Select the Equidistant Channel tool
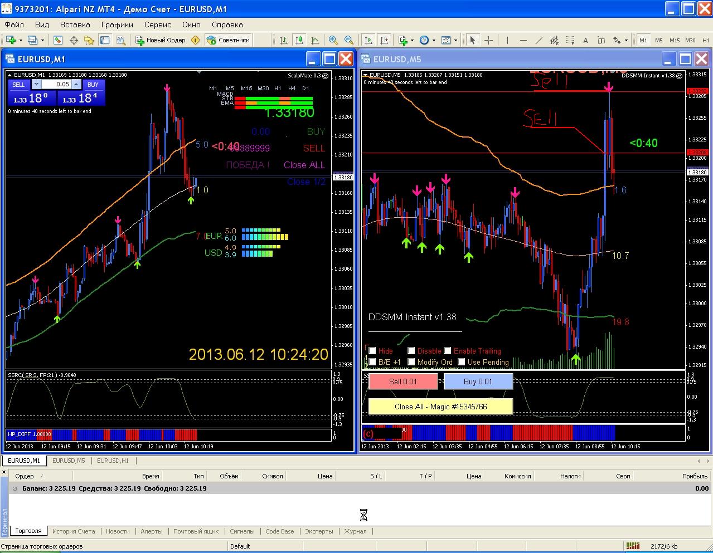This screenshot has height=553, width=713. click(x=554, y=40)
